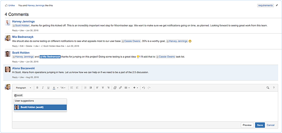Select Scott Holden from user suggestions
Screen dimensions: 282x133
40,107
